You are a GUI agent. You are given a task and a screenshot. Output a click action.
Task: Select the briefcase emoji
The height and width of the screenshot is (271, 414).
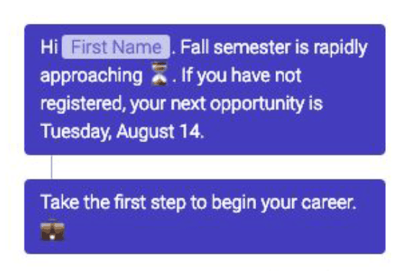click(52, 230)
